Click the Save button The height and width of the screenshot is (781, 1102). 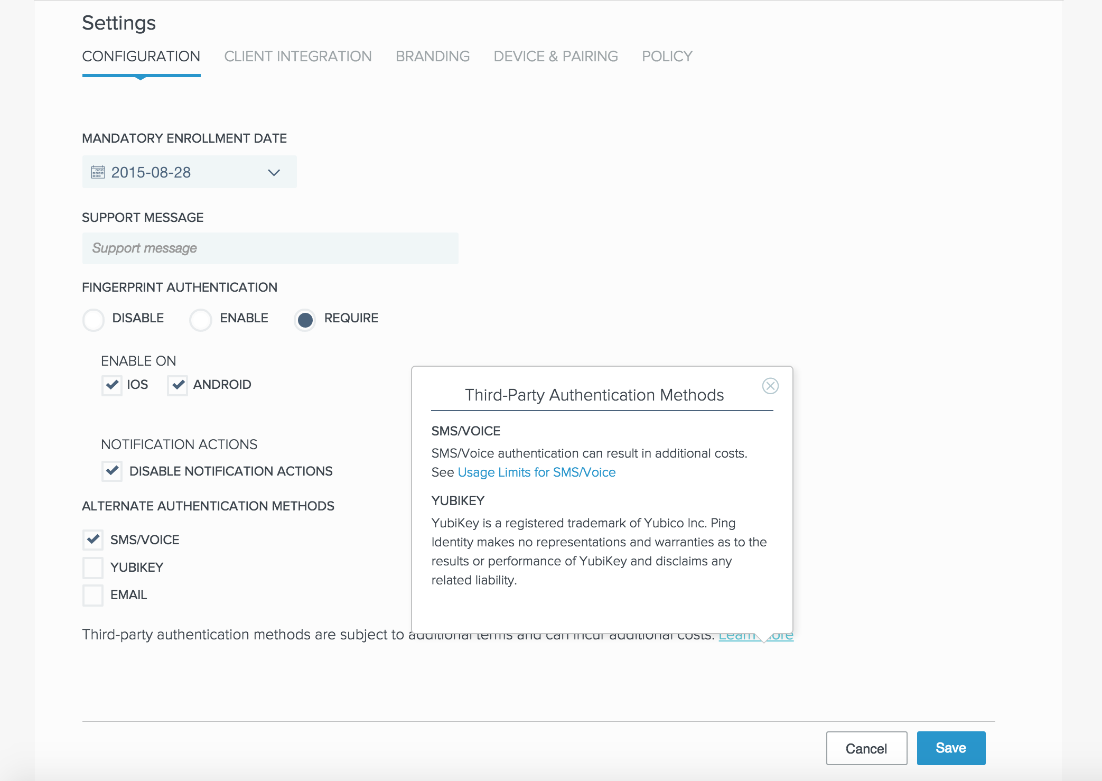click(950, 748)
